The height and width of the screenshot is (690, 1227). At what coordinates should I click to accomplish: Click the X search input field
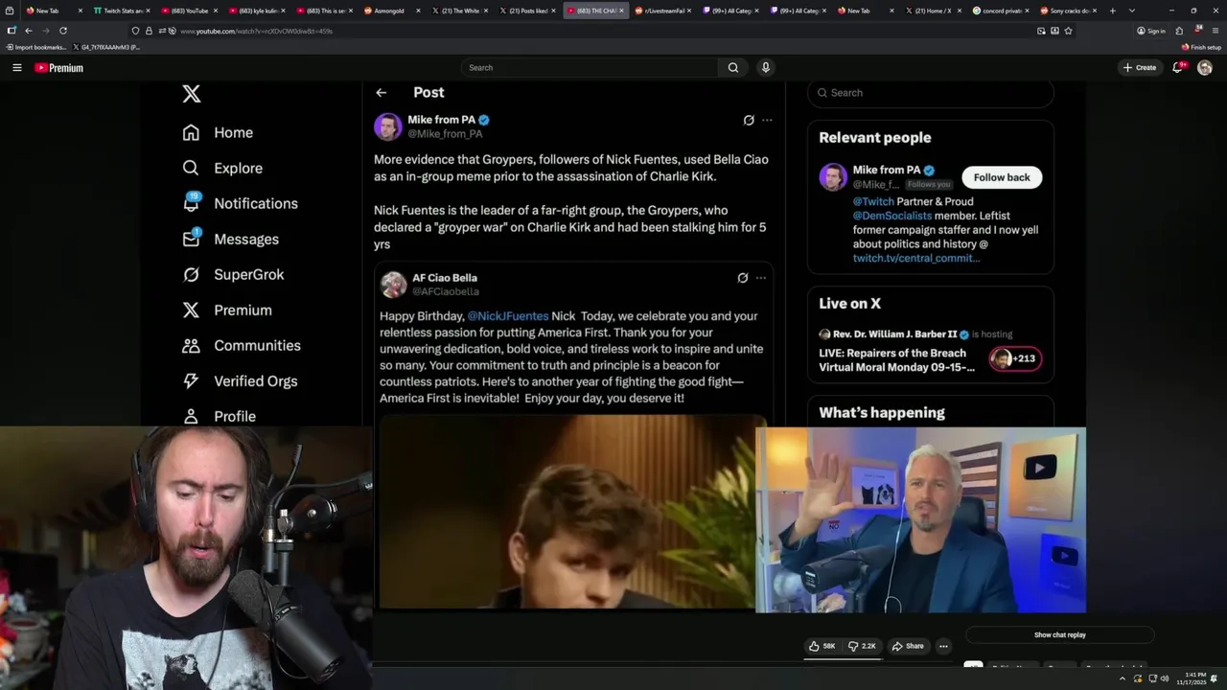[930, 93]
